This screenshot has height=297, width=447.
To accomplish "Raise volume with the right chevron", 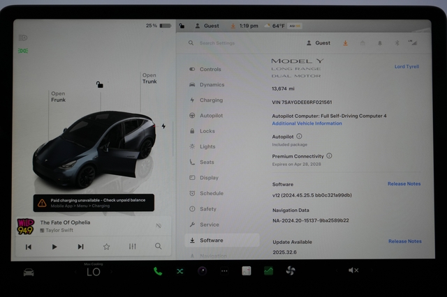I will (x=372, y=271).
